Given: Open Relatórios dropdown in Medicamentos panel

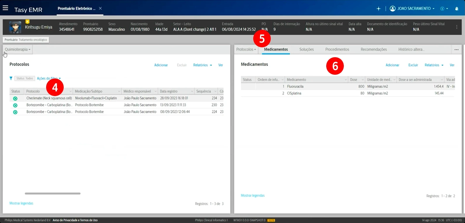Looking at the screenshot, I should point(434,65).
